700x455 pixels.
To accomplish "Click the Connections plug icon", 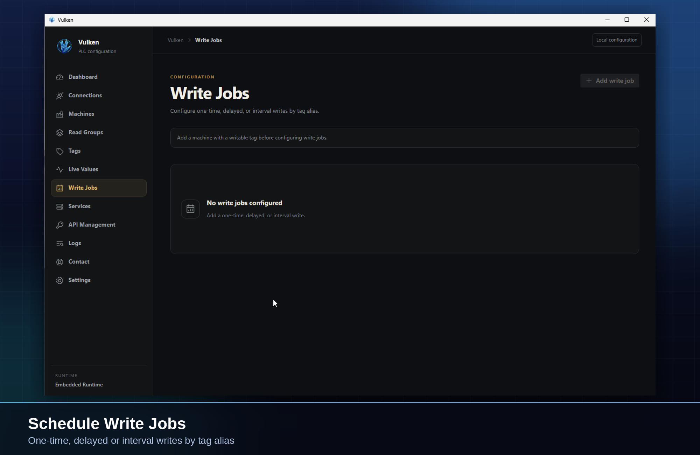I will [x=60, y=96].
